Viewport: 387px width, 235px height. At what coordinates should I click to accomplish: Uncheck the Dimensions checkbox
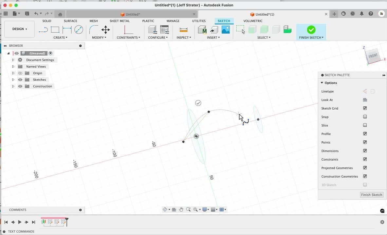(x=365, y=150)
